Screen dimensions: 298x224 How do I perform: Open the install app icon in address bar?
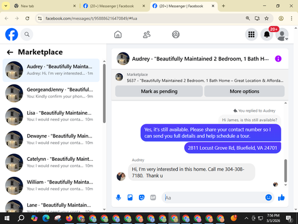[x=257, y=19]
